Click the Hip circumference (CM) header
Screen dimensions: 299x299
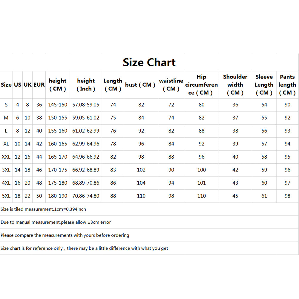pyautogui.click(x=201, y=85)
